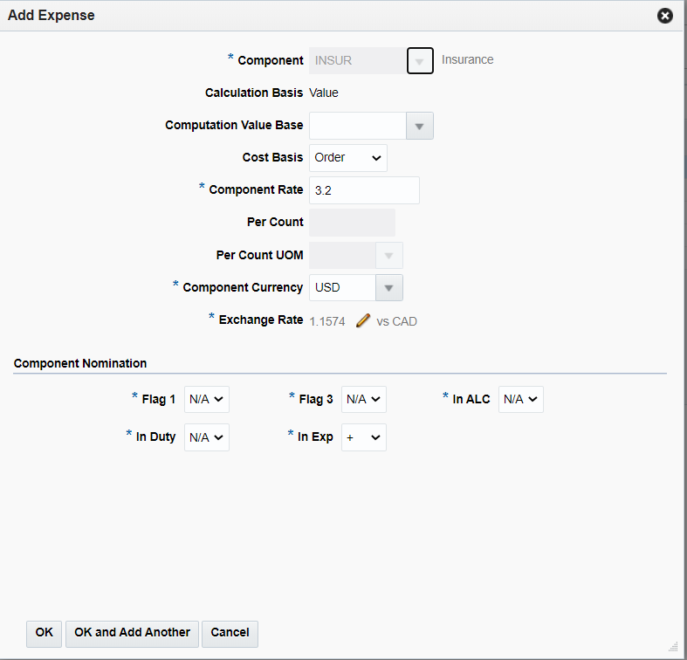687x660 pixels.
Task: Open the In ALC dropdown
Action: coord(521,400)
